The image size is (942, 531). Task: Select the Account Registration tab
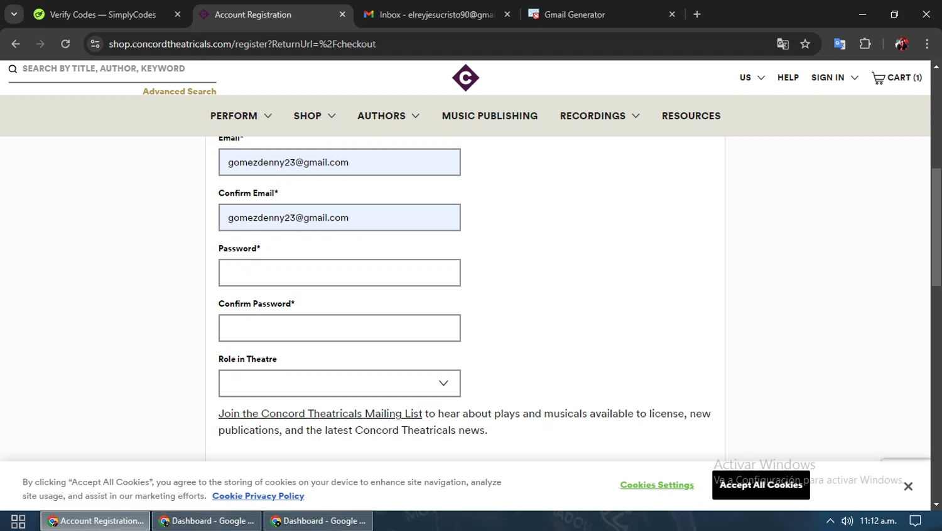[x=253, y=14]
